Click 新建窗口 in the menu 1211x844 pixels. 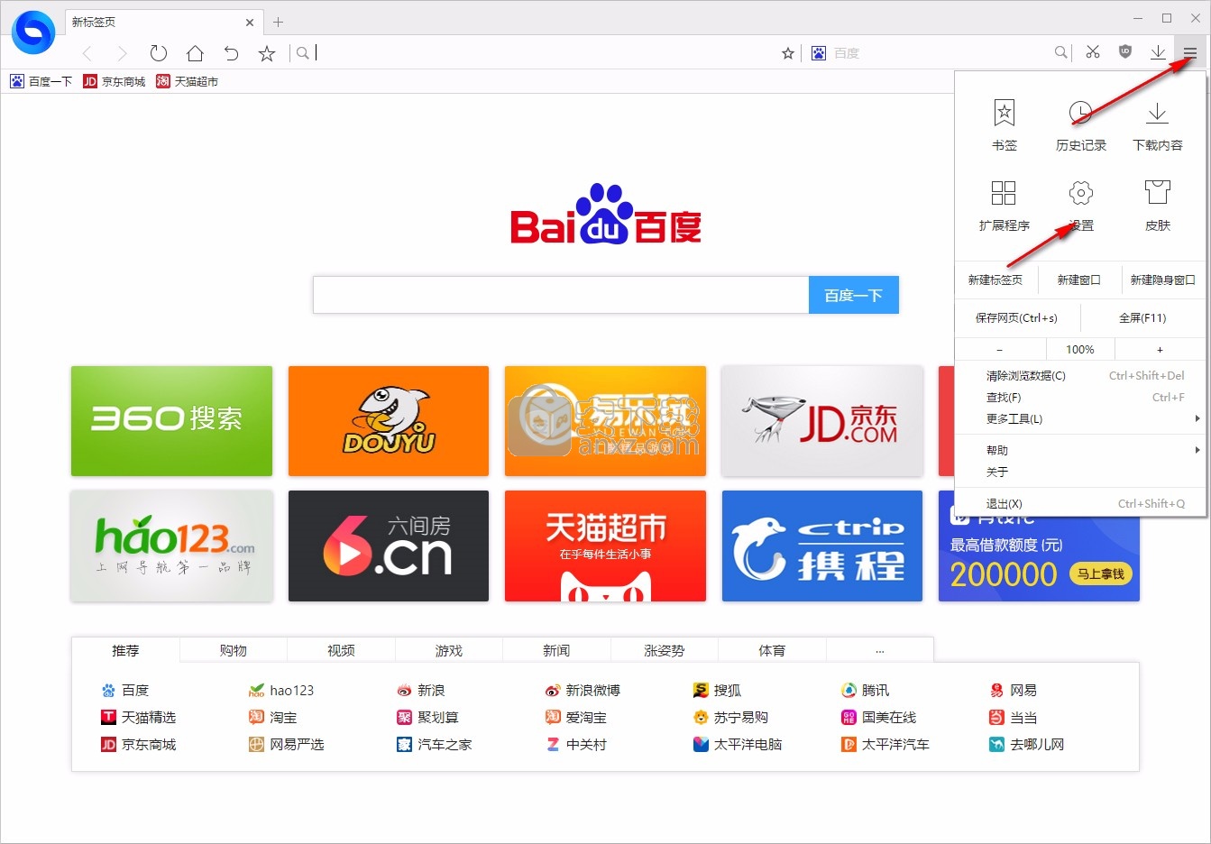point(1079,280)
